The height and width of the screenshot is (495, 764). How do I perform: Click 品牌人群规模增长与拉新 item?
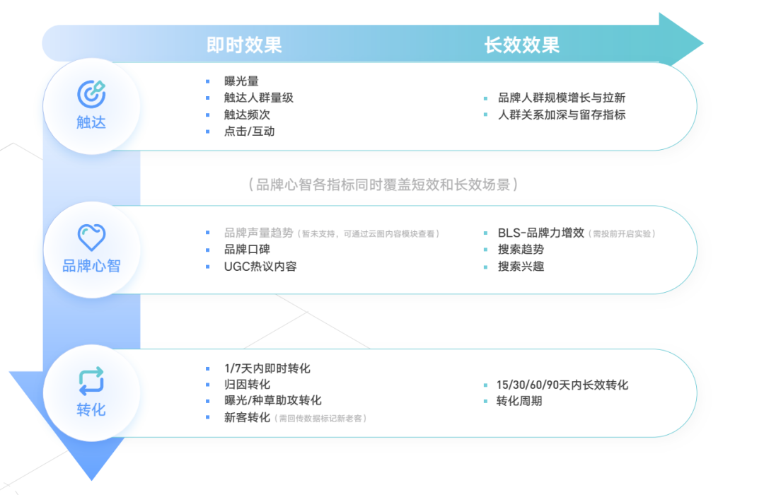coord(561,98)
